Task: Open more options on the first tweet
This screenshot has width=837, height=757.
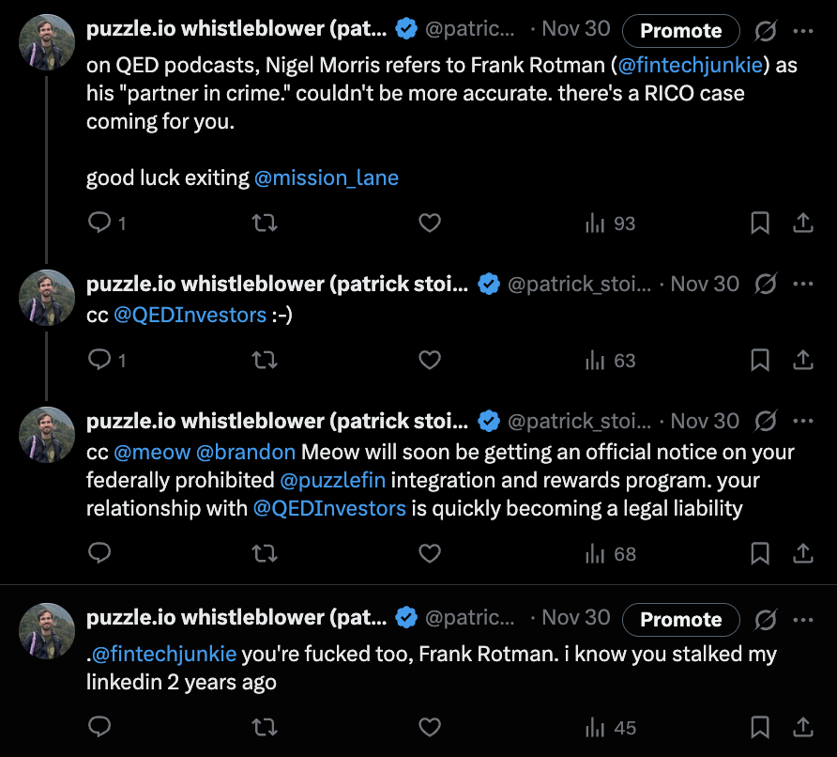Action: [803, 31]
